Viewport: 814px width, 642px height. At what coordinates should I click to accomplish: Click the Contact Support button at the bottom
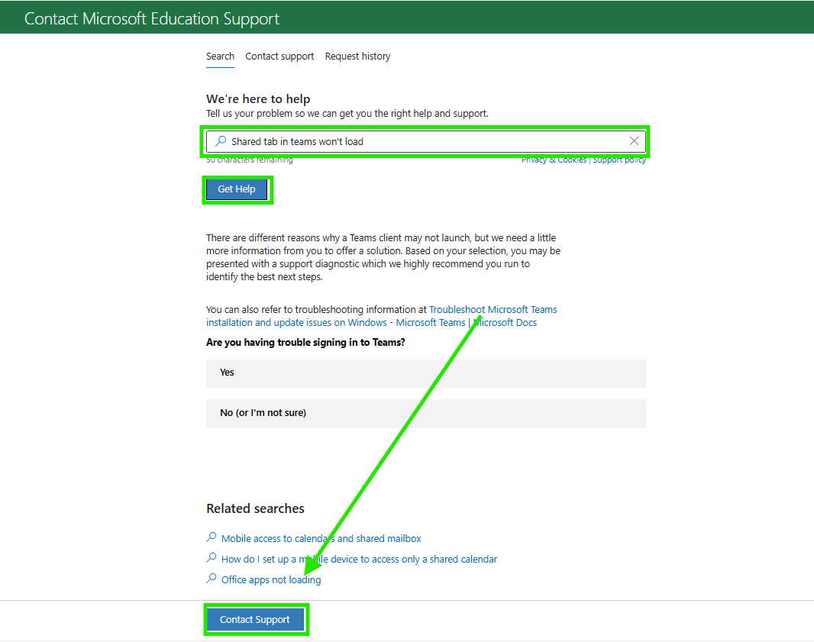click(255, 620)
